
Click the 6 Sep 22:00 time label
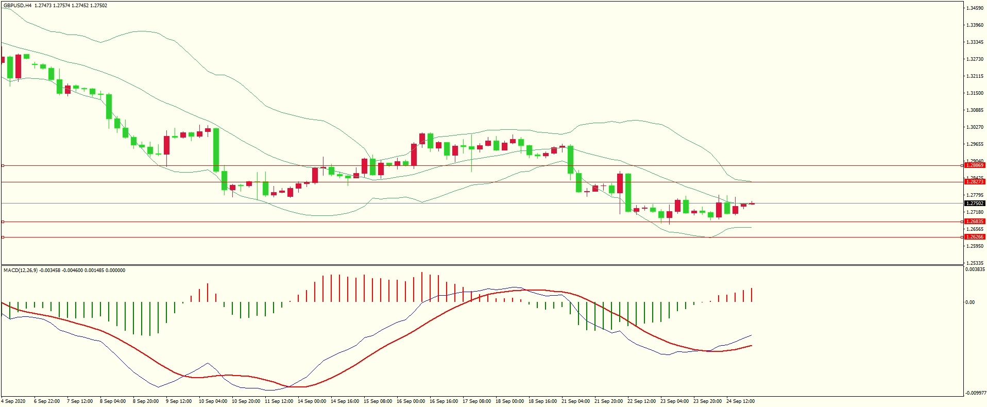pyautogui.click(x=47, y=401)
